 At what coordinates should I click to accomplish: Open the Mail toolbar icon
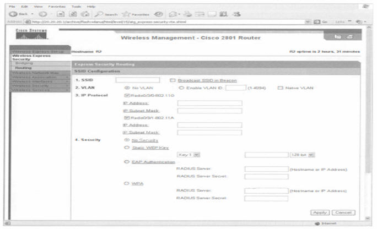point(173,14)
